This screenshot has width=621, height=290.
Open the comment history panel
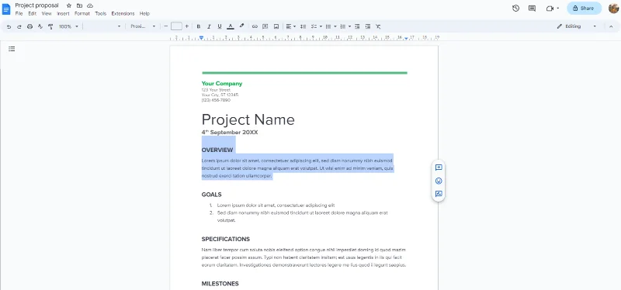(x=532, y=9)
